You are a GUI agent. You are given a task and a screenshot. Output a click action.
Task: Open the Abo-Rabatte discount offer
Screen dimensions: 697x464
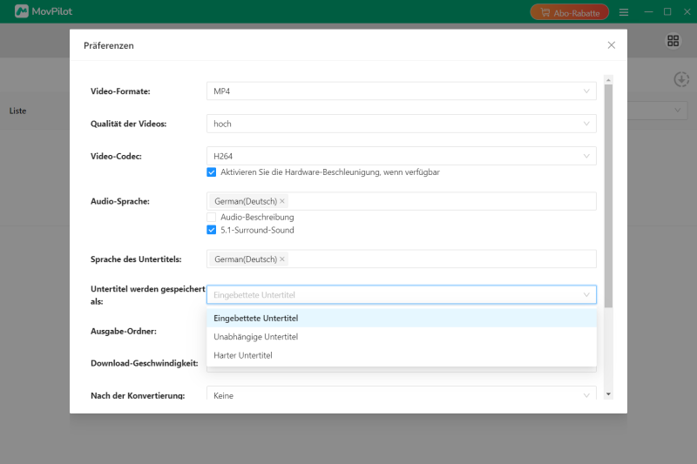570,12
